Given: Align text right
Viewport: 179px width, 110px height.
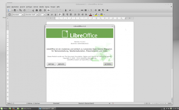Looking at the screenshot, I should click(x=67, y=15).
